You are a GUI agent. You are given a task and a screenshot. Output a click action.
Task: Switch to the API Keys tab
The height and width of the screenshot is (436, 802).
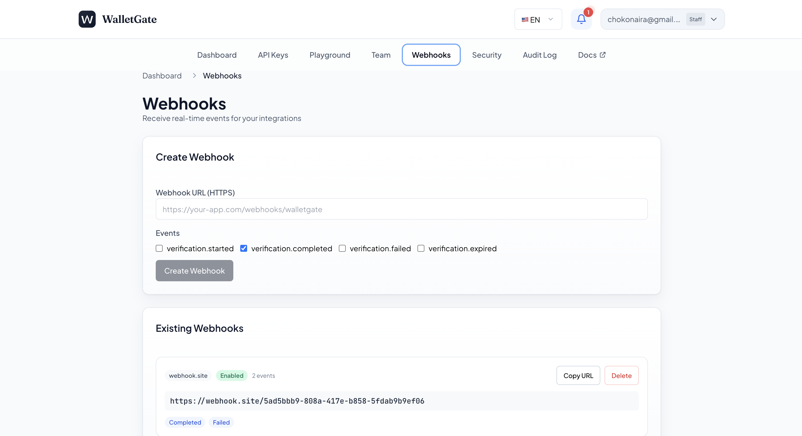[273, 55]
